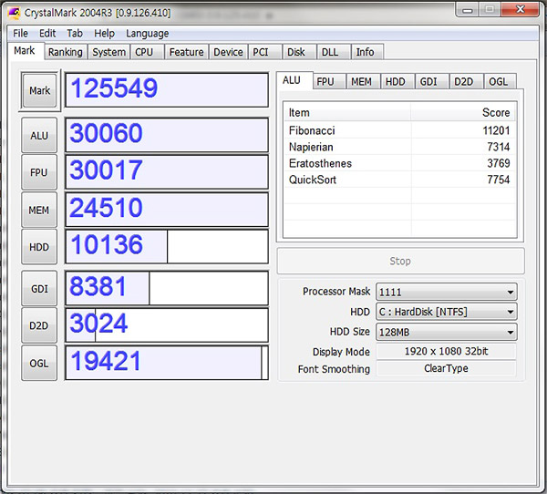Minimize the CrystalMark window
The image size is (547, 494).
tap(468, 9)
